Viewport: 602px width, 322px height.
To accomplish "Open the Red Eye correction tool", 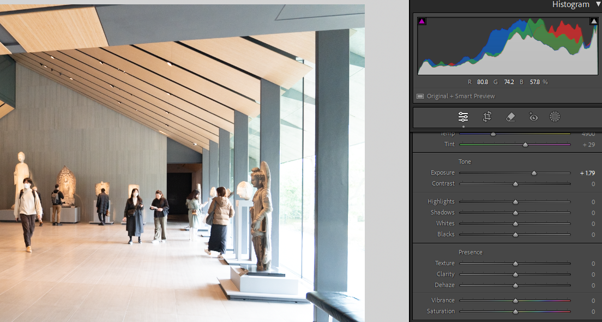I will [x=533, y=117].
